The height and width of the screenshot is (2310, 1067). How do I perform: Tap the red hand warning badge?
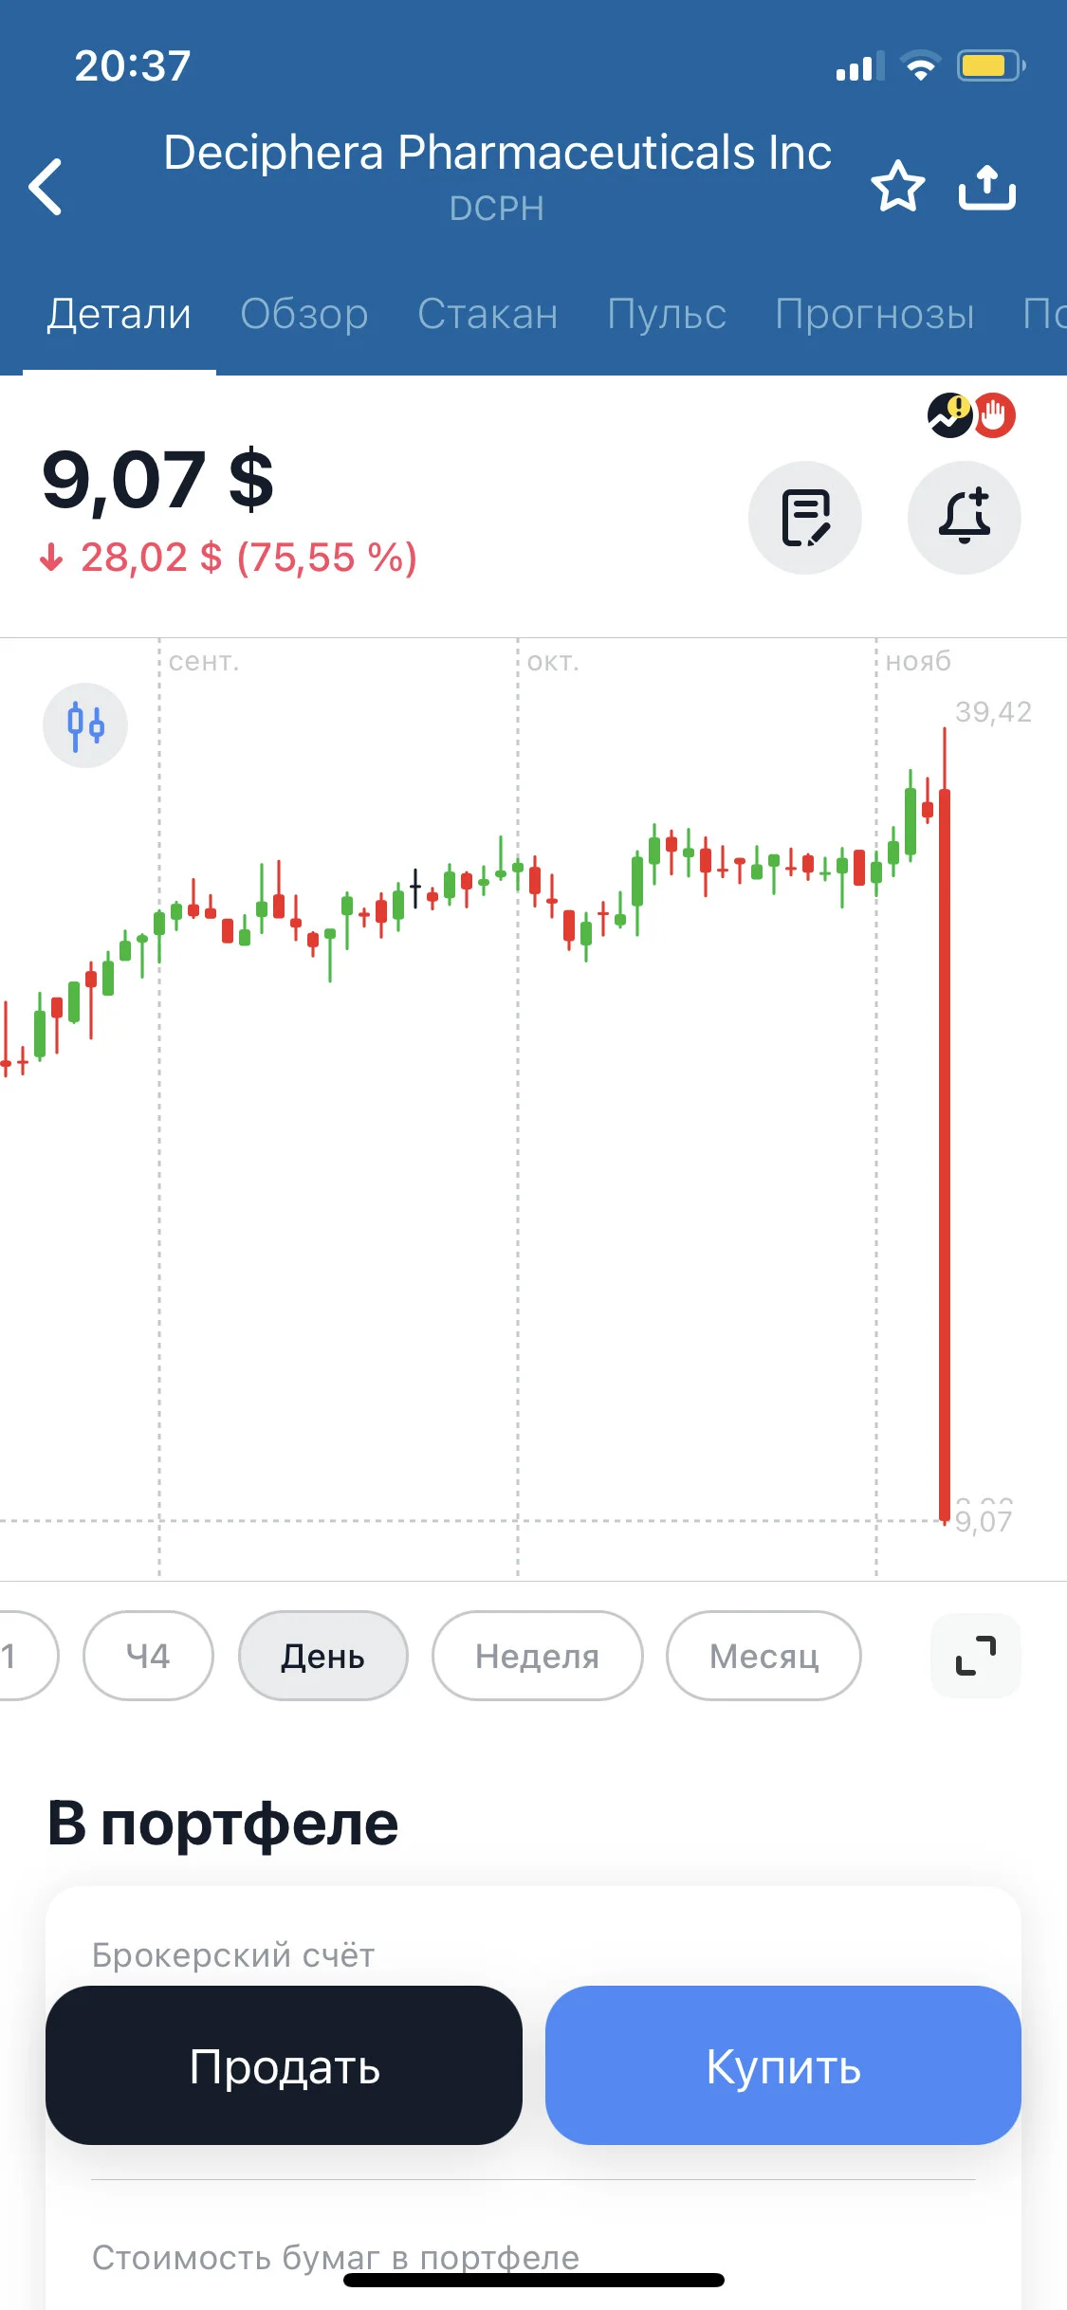pyautogui.click(x=994, y=415)
